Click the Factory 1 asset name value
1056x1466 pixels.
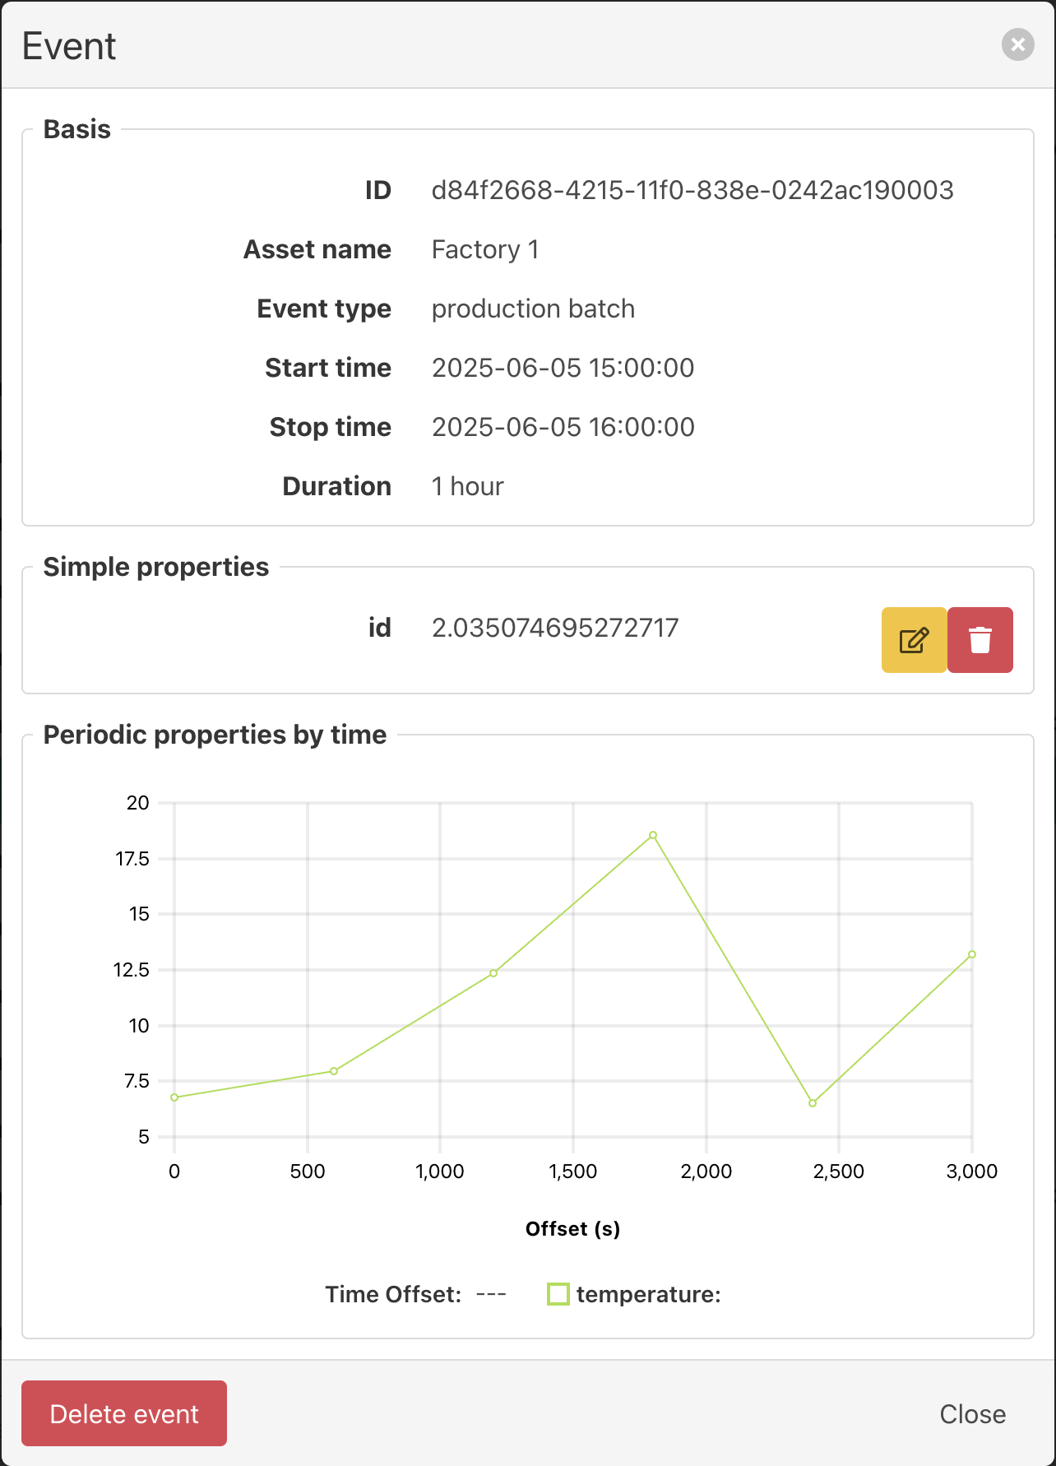tap(484, 249)
